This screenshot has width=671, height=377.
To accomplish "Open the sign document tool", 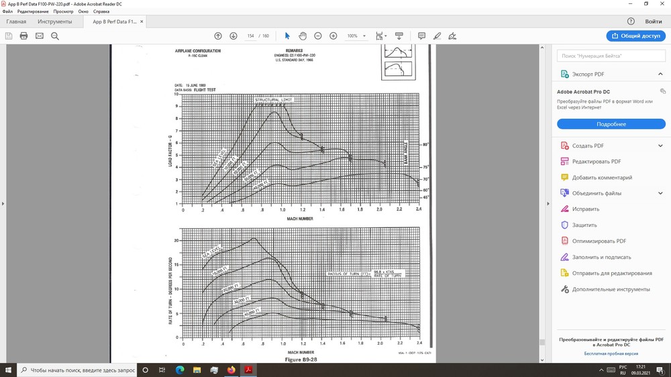I will click(452, 36).
